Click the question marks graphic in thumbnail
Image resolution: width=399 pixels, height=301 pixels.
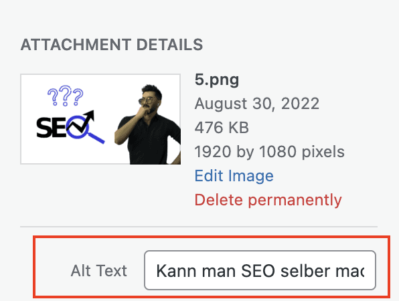click(x=65, y=96)
